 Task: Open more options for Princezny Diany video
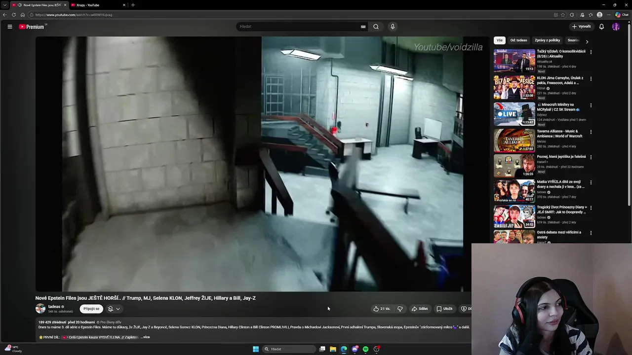[591, 208]
